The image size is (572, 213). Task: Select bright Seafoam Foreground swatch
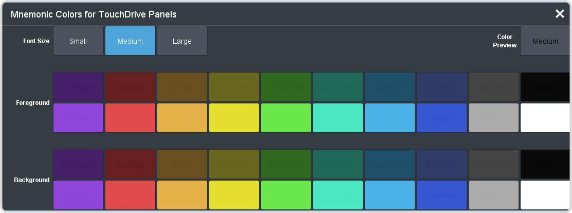click(x=338, y=118)
